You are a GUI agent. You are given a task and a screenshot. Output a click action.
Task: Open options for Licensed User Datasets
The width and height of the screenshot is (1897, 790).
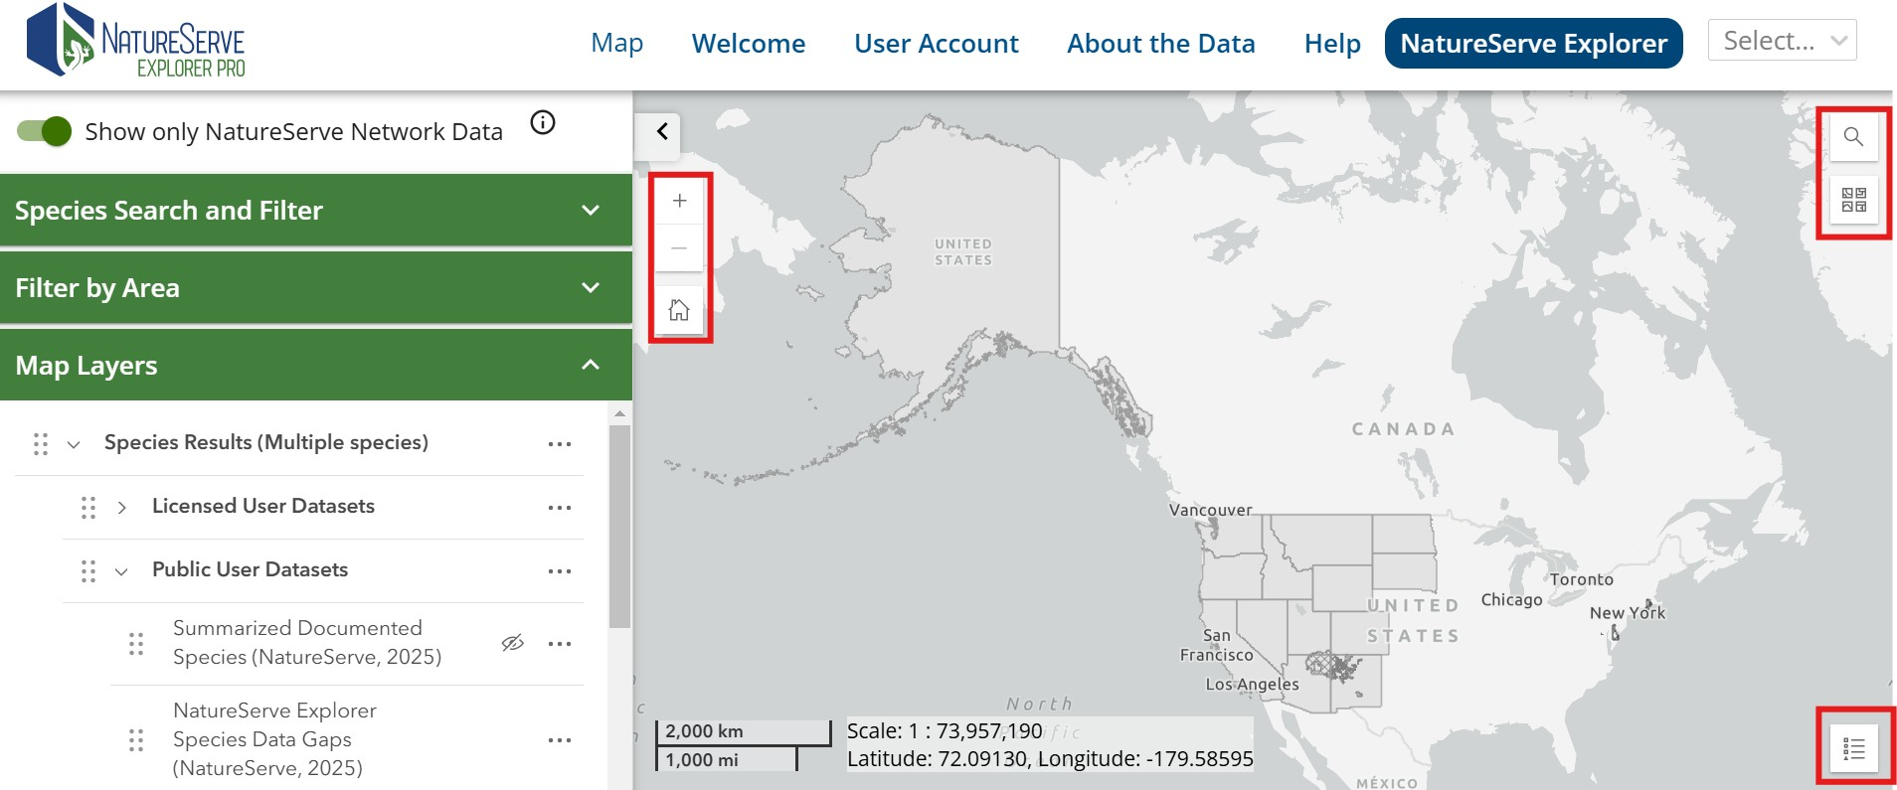tap(560, 508)
